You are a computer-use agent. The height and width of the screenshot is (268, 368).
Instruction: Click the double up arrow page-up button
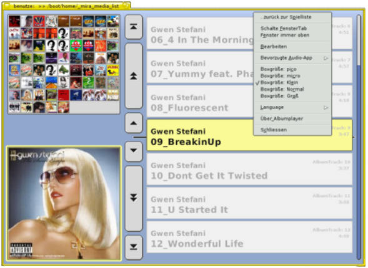tap(134, 76)
